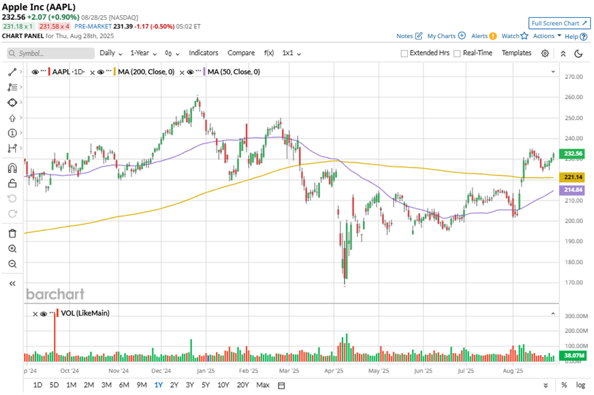Open Full Screen Chart
This screenshot has width=594, height=395.
[559, 24]
